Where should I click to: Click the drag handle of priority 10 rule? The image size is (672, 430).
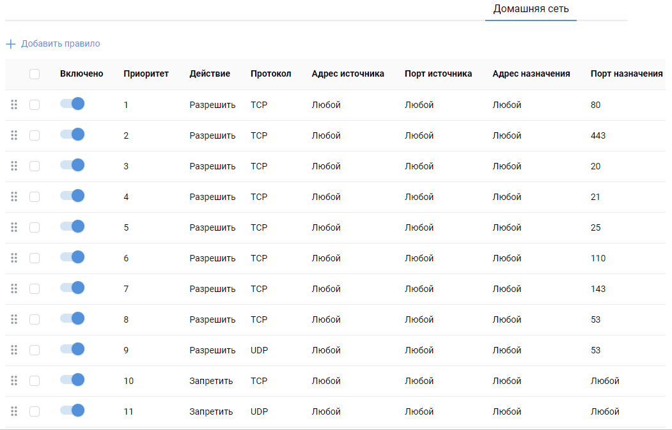tap(14, 381)
